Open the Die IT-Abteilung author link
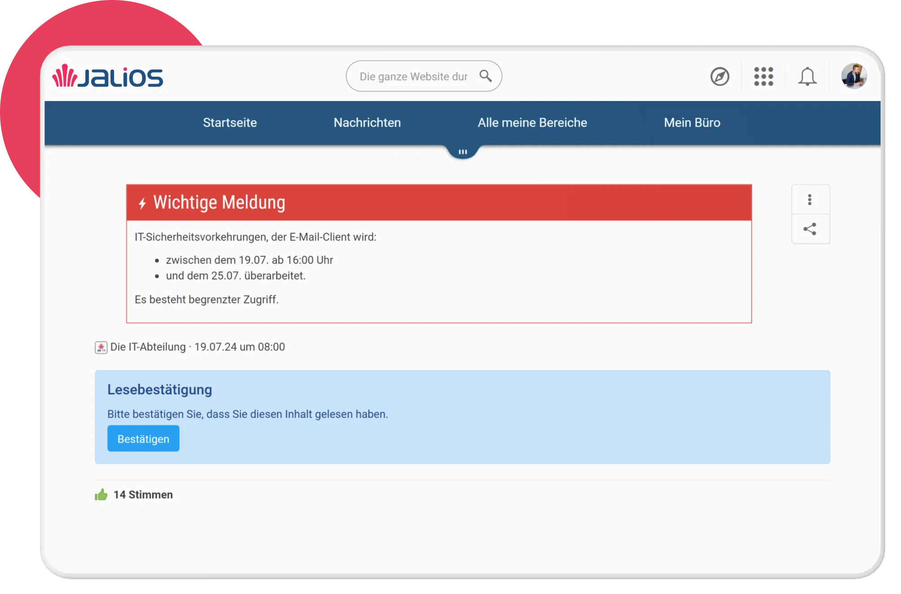Image resolution: width=901 pixels, height=594 pixels. pos(148,347)
